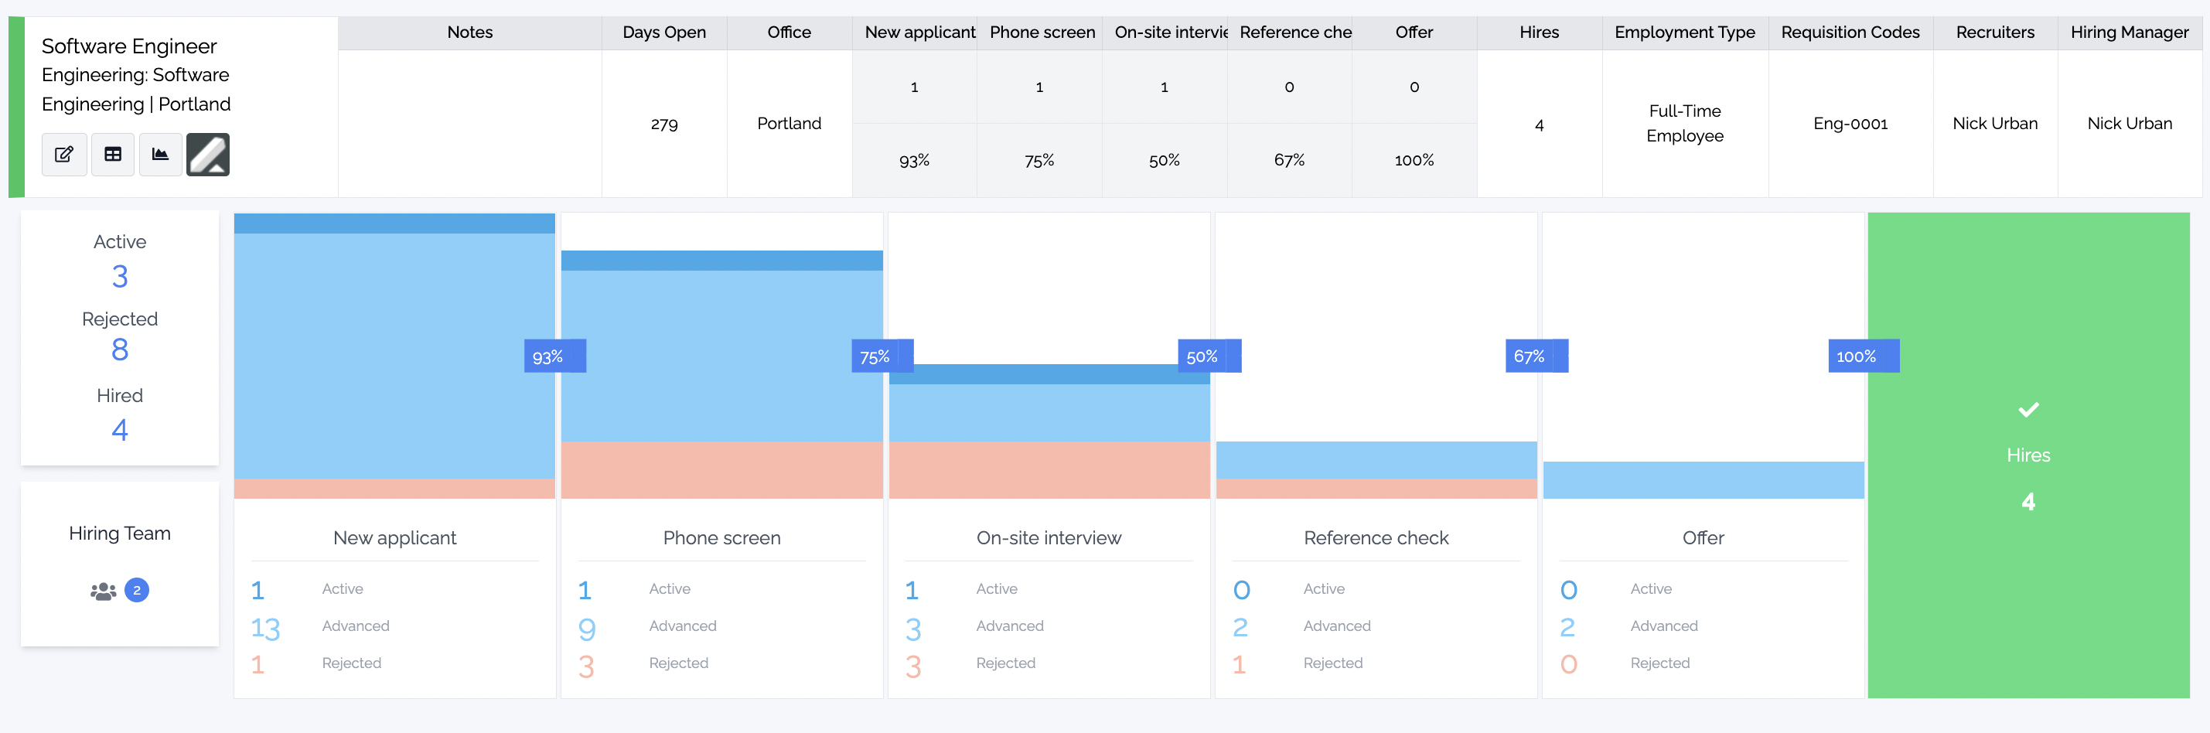Open New applicant advanced count 13
2210x733 pixels.
[265, 629]
